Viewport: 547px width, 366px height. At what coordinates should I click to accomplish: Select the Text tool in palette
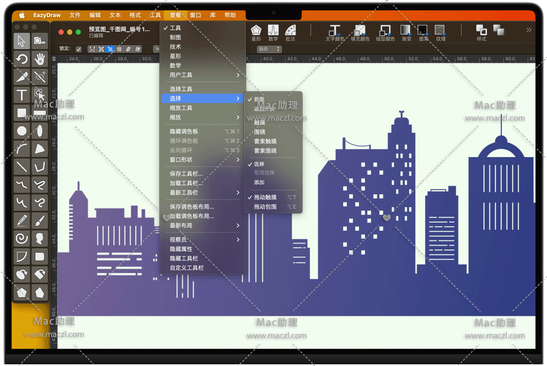pos(22,95)
